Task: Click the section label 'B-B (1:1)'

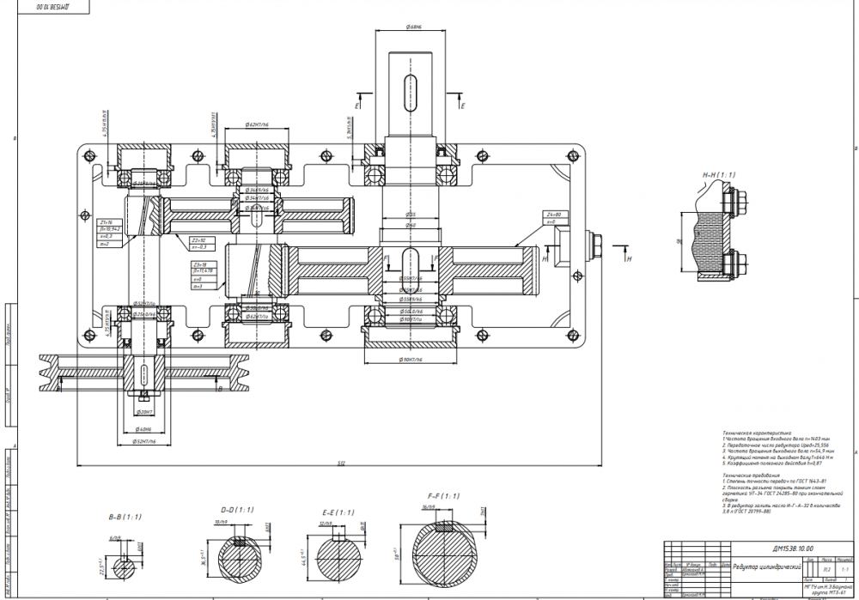Action: [x=125, y=517]
